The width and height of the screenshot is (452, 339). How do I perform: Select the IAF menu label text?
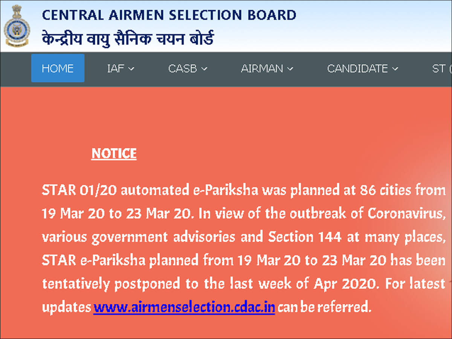[116, 68]
